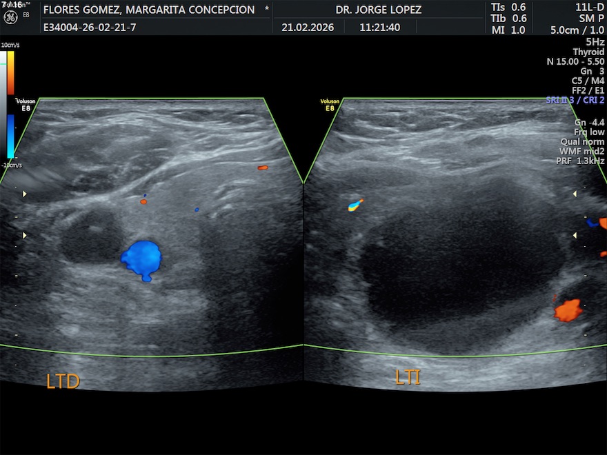Select the LTD annotation label
The width and height of the screenshot is (607, 455).
(x=63, y=381)
